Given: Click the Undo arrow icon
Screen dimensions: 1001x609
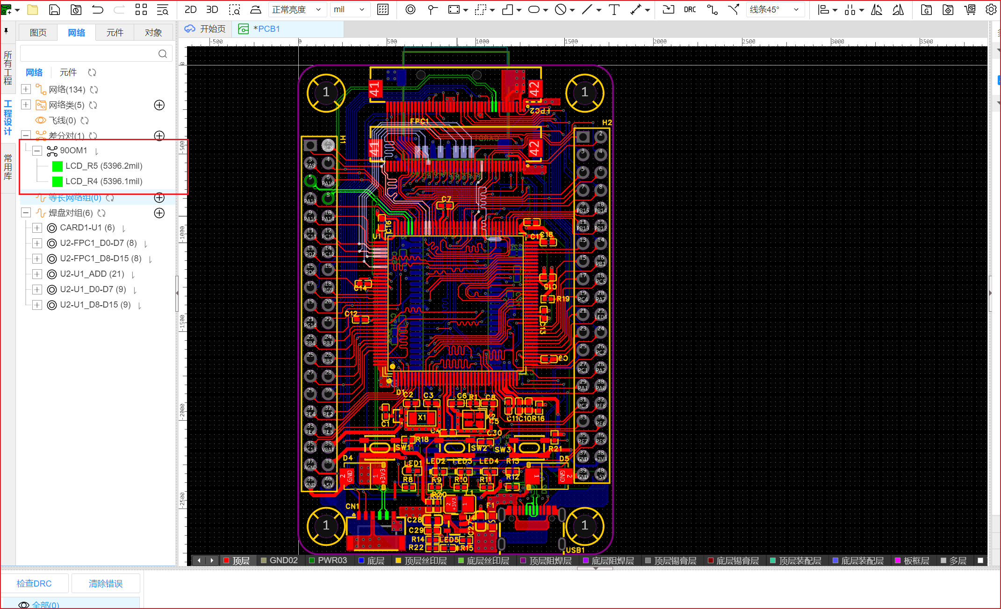Looking at the screenshot, I should [x=98, y=9].
